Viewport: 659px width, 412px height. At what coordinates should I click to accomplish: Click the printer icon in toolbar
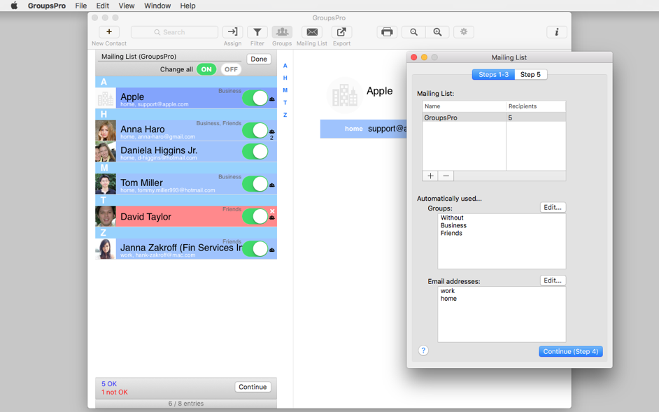pos(387,32)
